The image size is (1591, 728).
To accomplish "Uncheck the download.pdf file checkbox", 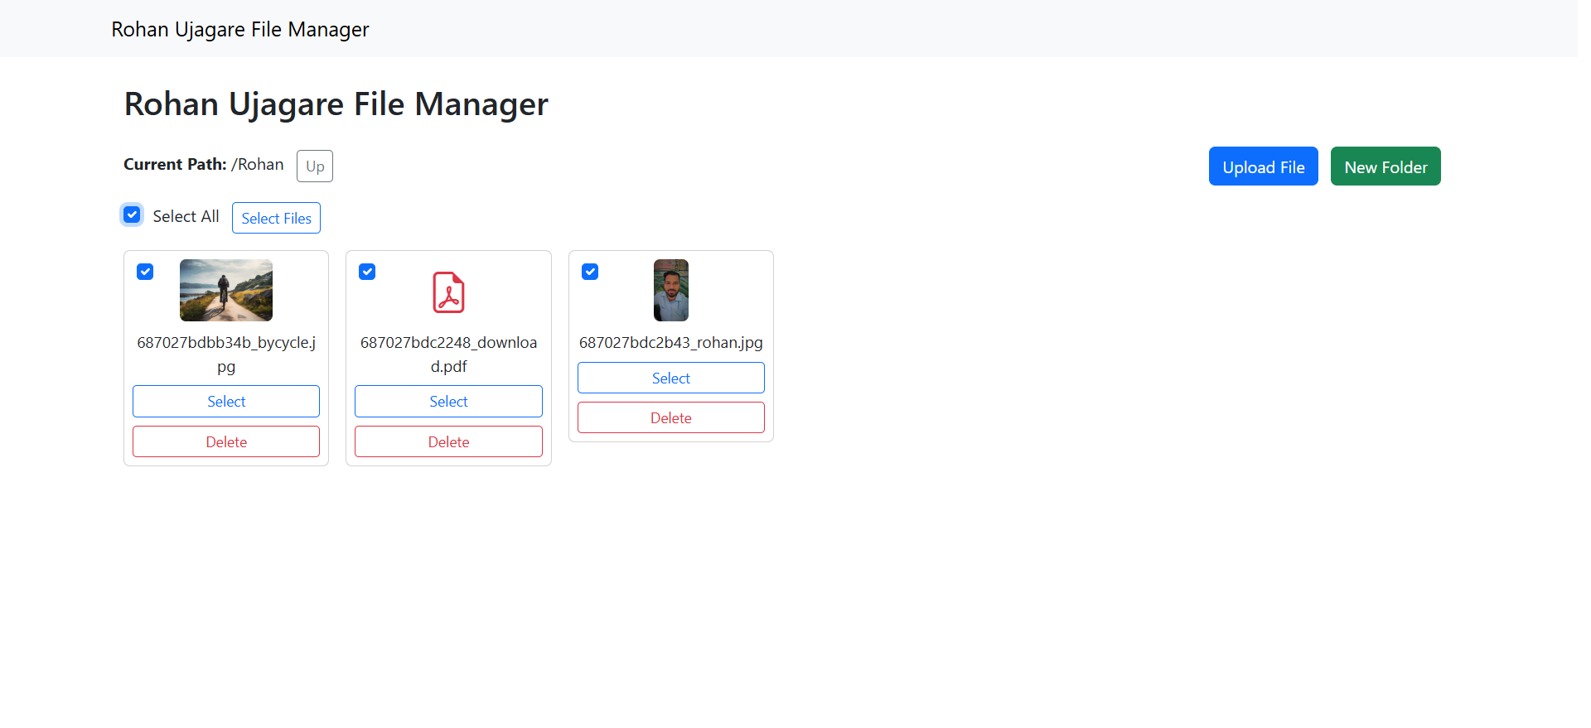I will (x=367, y=272).
